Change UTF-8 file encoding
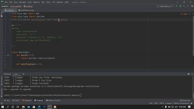 pos(162,103)
